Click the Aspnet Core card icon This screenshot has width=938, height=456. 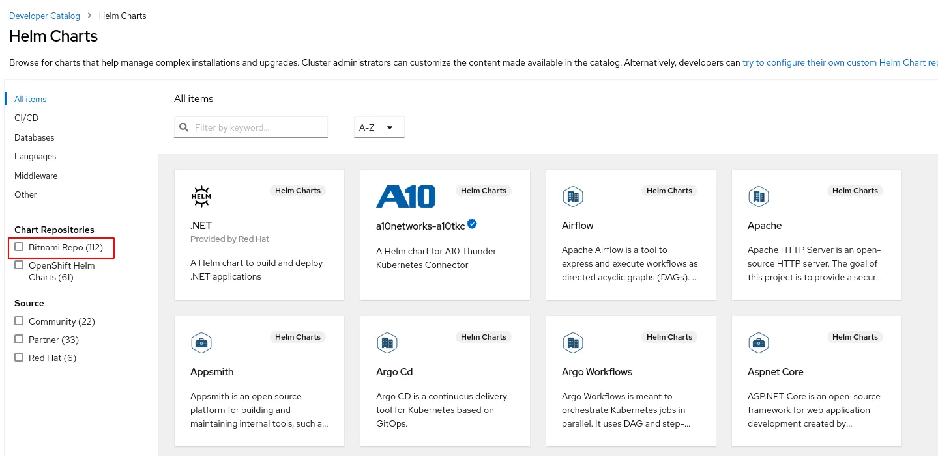click(758, 342)
